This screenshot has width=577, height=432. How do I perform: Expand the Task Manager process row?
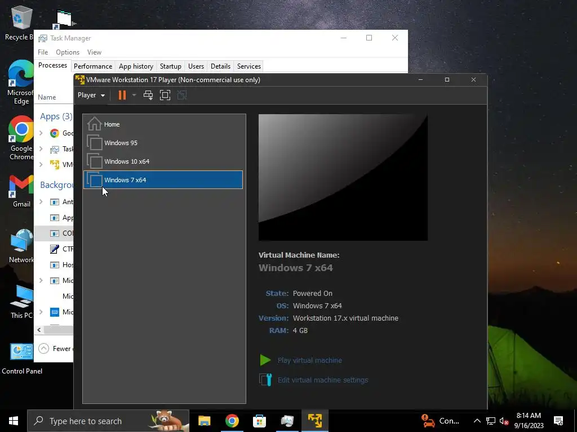(41, 148)
